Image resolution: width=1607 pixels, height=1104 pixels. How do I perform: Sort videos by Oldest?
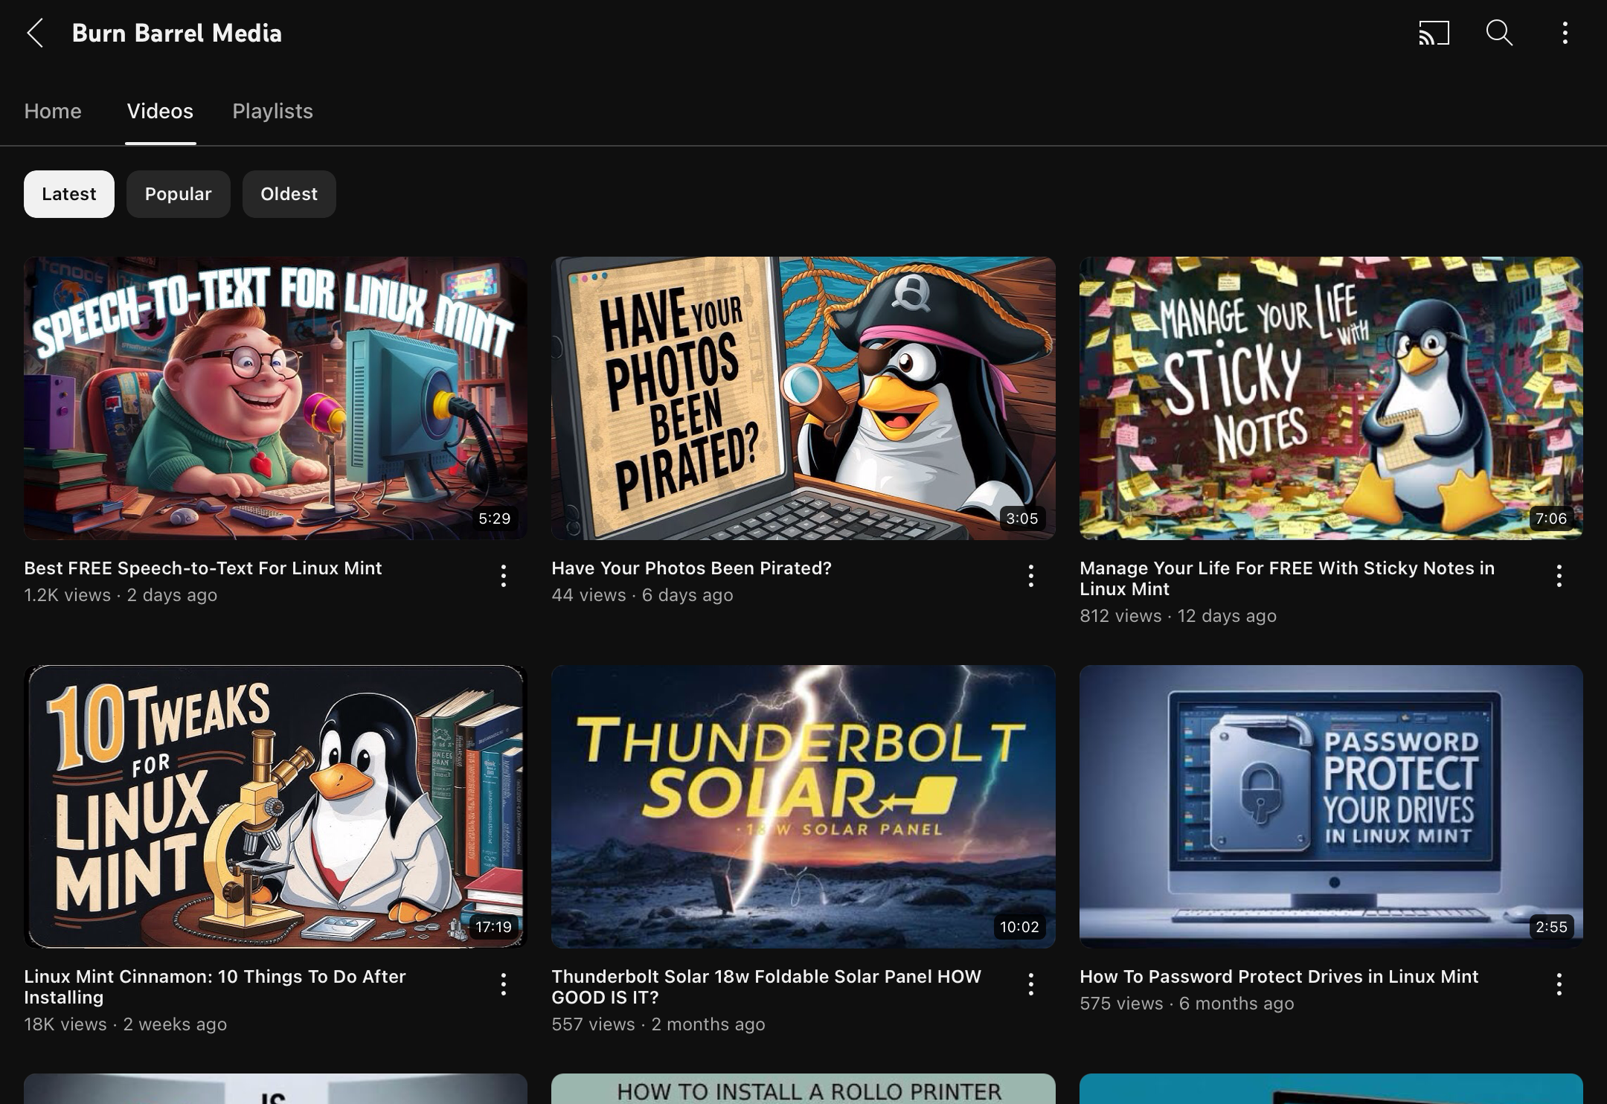(289, 194)
